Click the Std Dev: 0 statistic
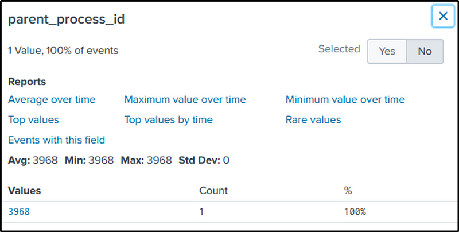The width and height of the screenshot is (459, 232). [204, 160]
